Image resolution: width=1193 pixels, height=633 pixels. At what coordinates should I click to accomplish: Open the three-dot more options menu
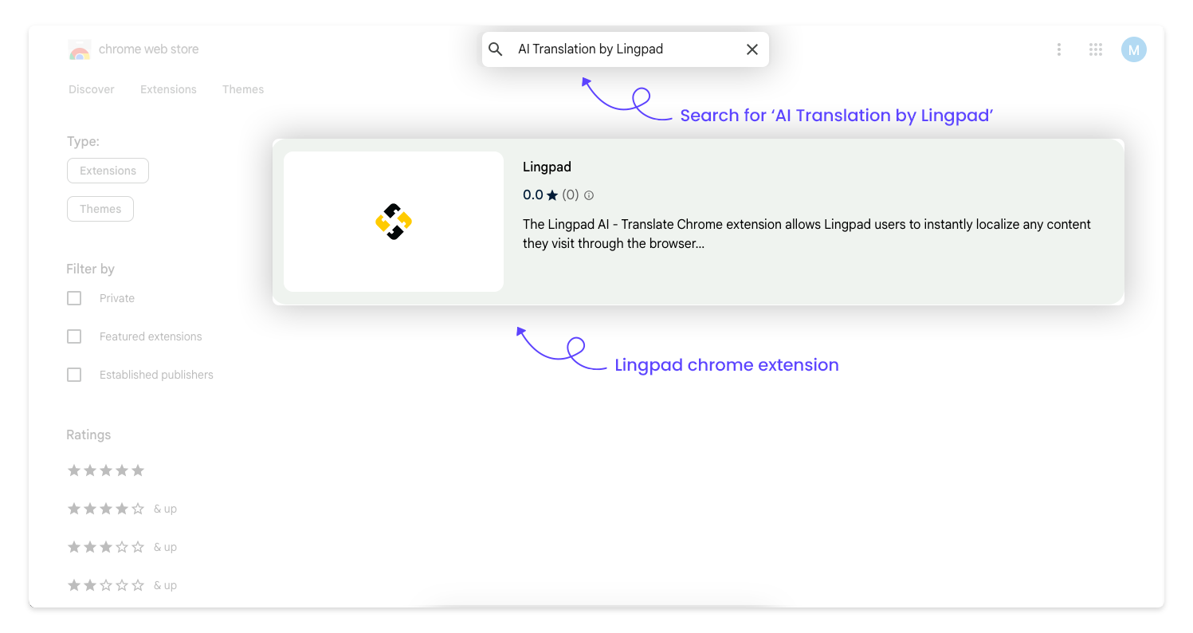[x=1058, y=49]
